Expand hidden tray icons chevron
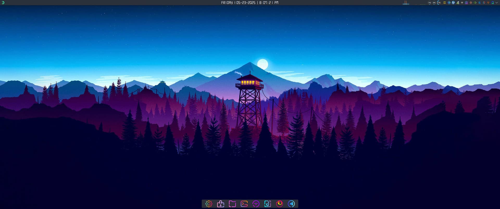 point(497,3)
